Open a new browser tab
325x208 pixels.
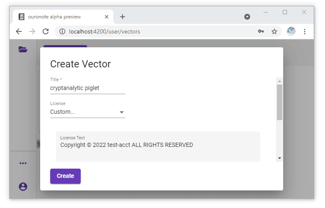[123, 17]
